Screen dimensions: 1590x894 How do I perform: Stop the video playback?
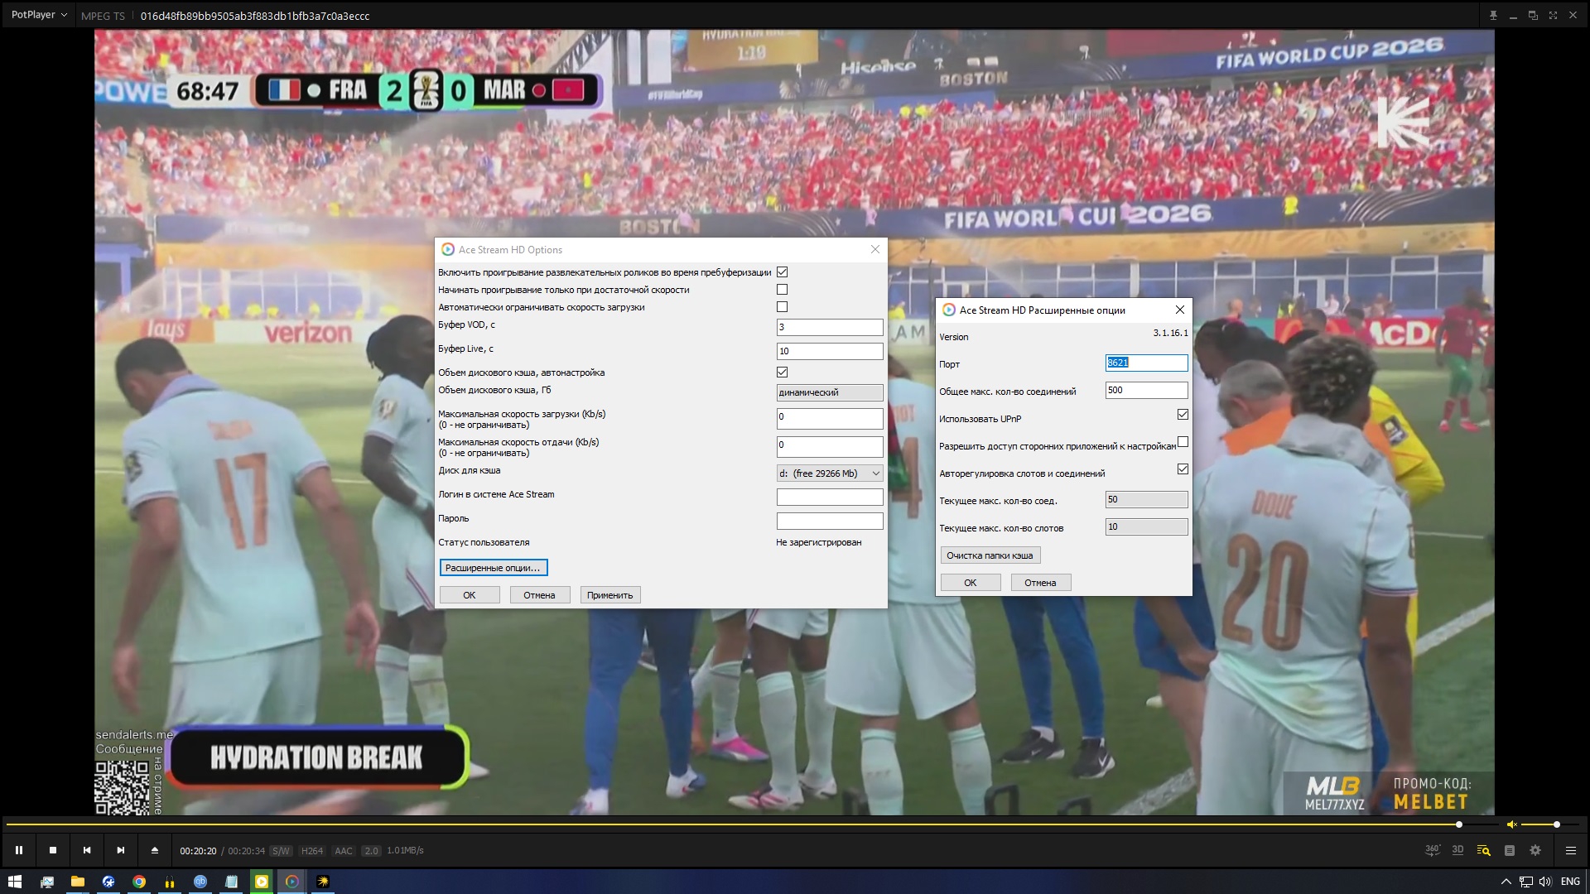point(53,850)
